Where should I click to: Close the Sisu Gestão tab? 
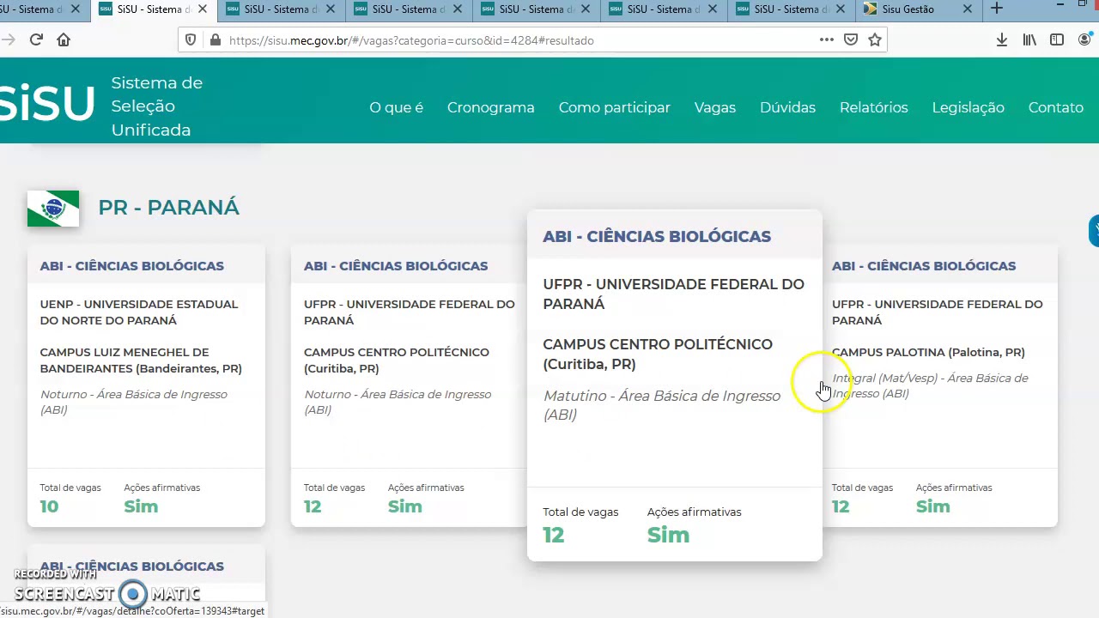[x=968, y=9]
